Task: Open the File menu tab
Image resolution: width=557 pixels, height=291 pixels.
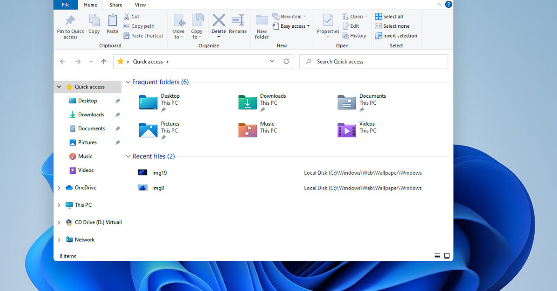Action: [x=65, y=5]
